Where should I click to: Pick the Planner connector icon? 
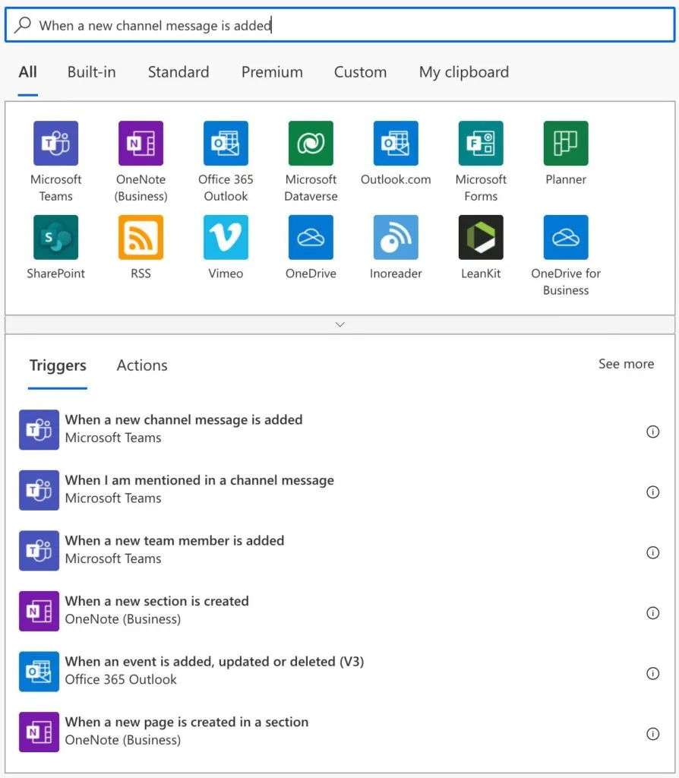(566, 144)
